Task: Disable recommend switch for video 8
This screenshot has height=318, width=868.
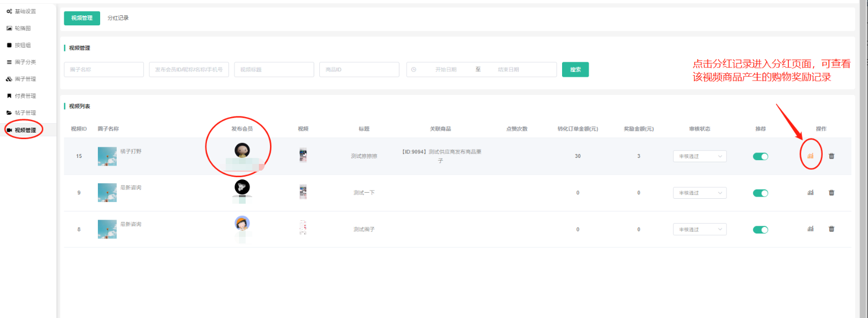Action: click(x=760, y=230)
